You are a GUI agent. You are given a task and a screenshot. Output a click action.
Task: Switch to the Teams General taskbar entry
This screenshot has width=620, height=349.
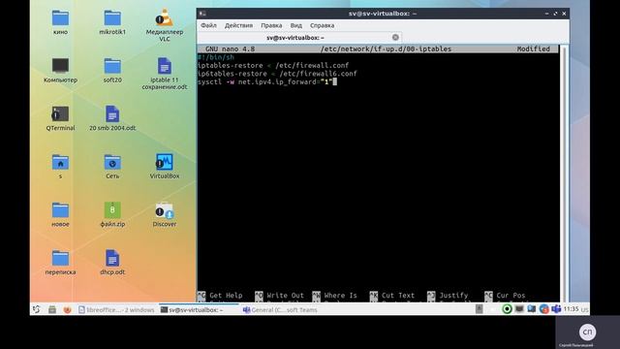(280, 310)
